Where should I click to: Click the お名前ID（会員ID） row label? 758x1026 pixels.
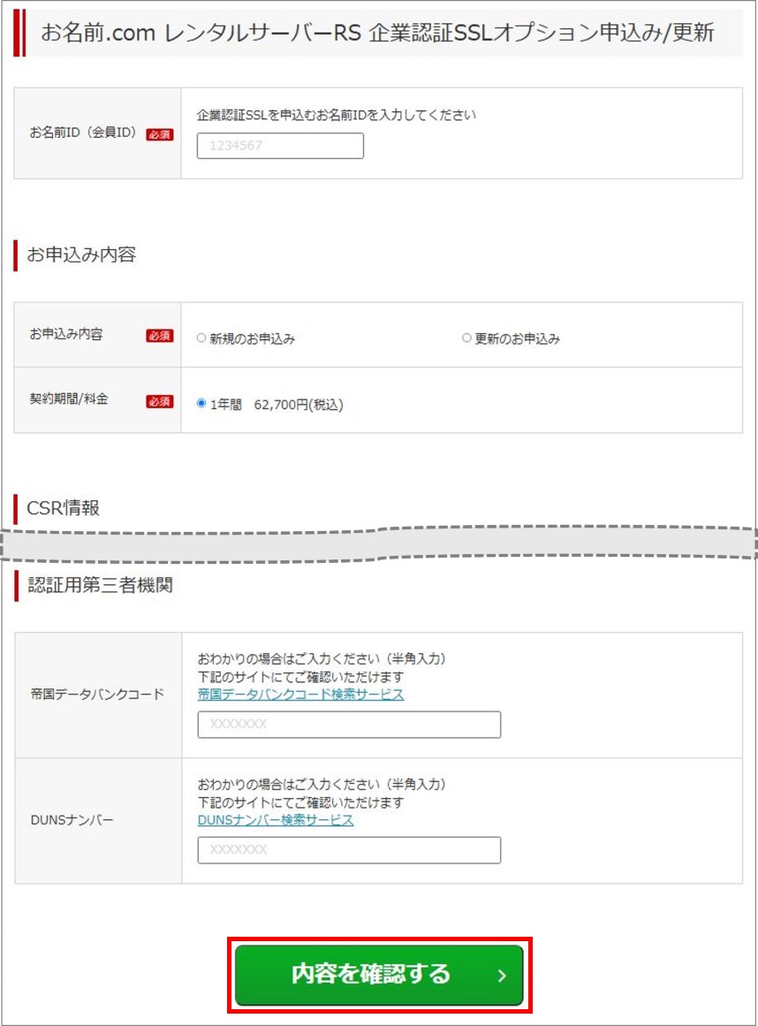tap(83, 133)
